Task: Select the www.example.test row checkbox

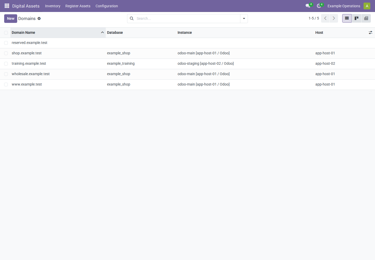Action: coord(6,84)
